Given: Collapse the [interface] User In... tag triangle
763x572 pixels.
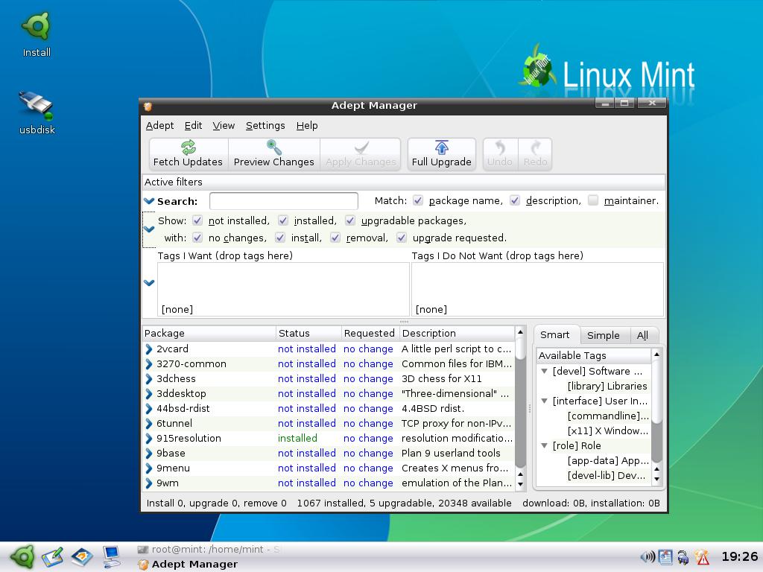Looking at the screenshot, I should click(545, 401).
